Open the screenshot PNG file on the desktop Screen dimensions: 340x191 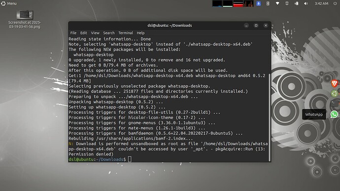[x=25, y=20]
